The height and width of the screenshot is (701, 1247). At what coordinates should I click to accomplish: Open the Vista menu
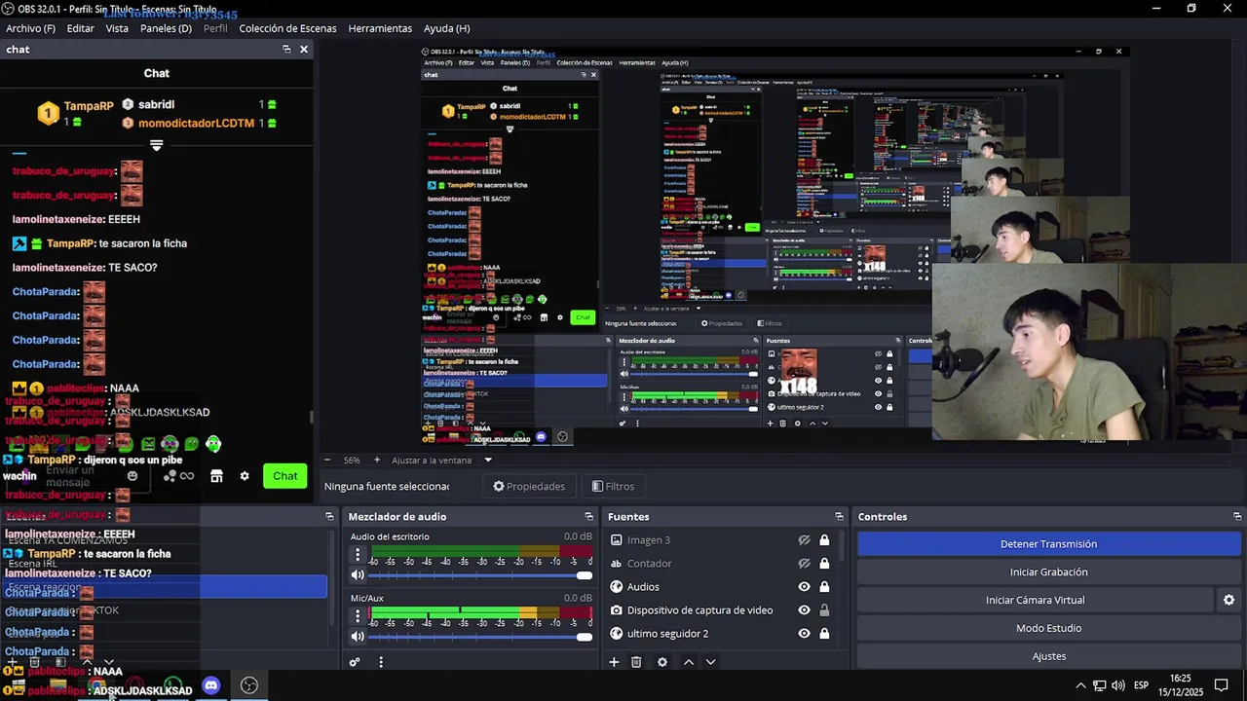tap(117, 28)
